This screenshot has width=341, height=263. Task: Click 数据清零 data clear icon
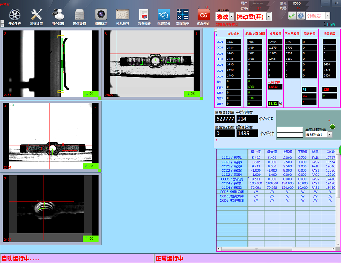183,16
